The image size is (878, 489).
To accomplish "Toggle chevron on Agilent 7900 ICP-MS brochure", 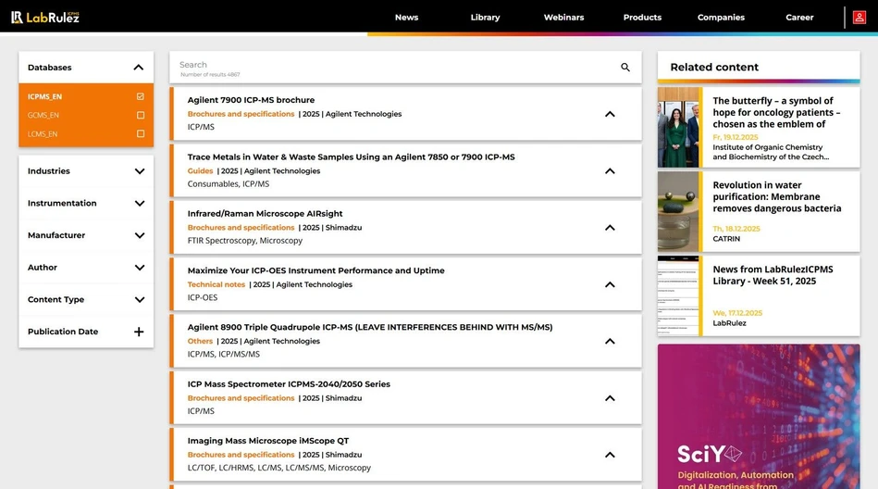I will click(610, 114).
